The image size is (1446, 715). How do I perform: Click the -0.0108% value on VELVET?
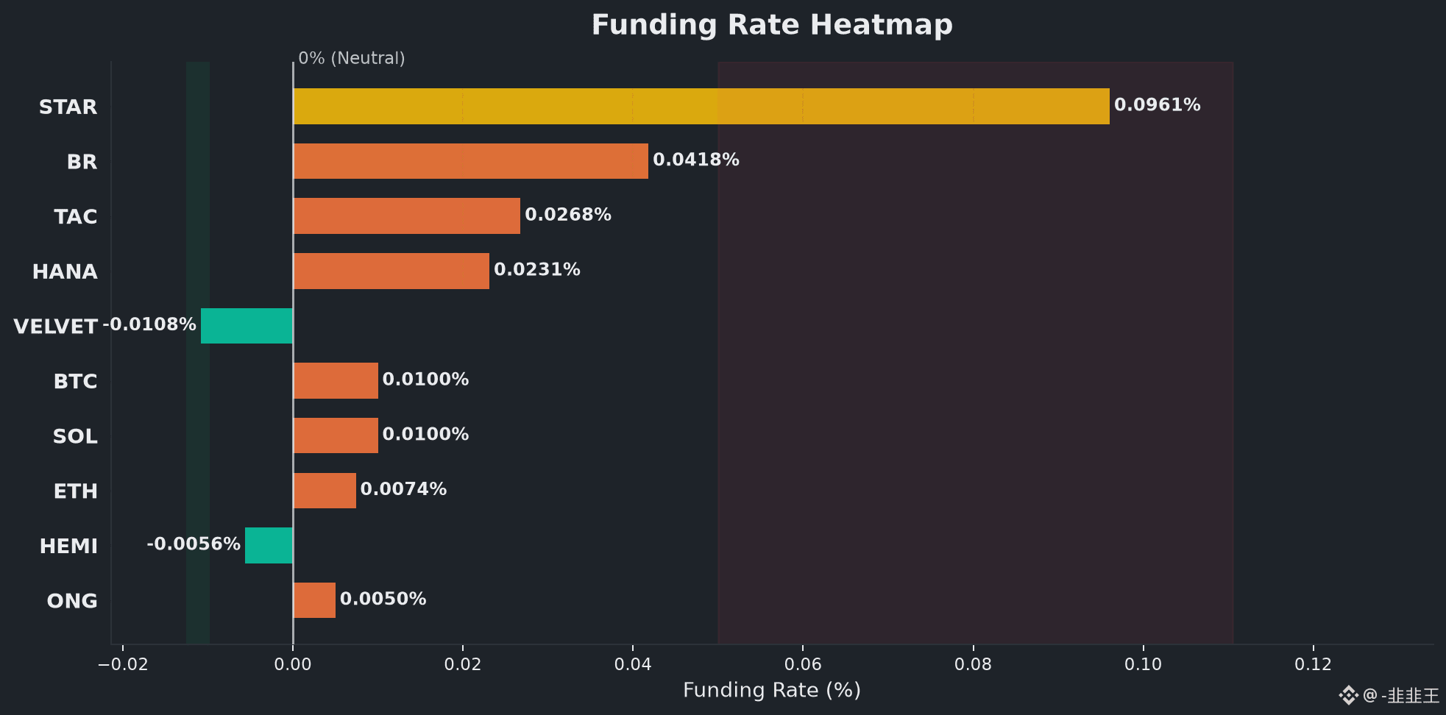point(149,324)
